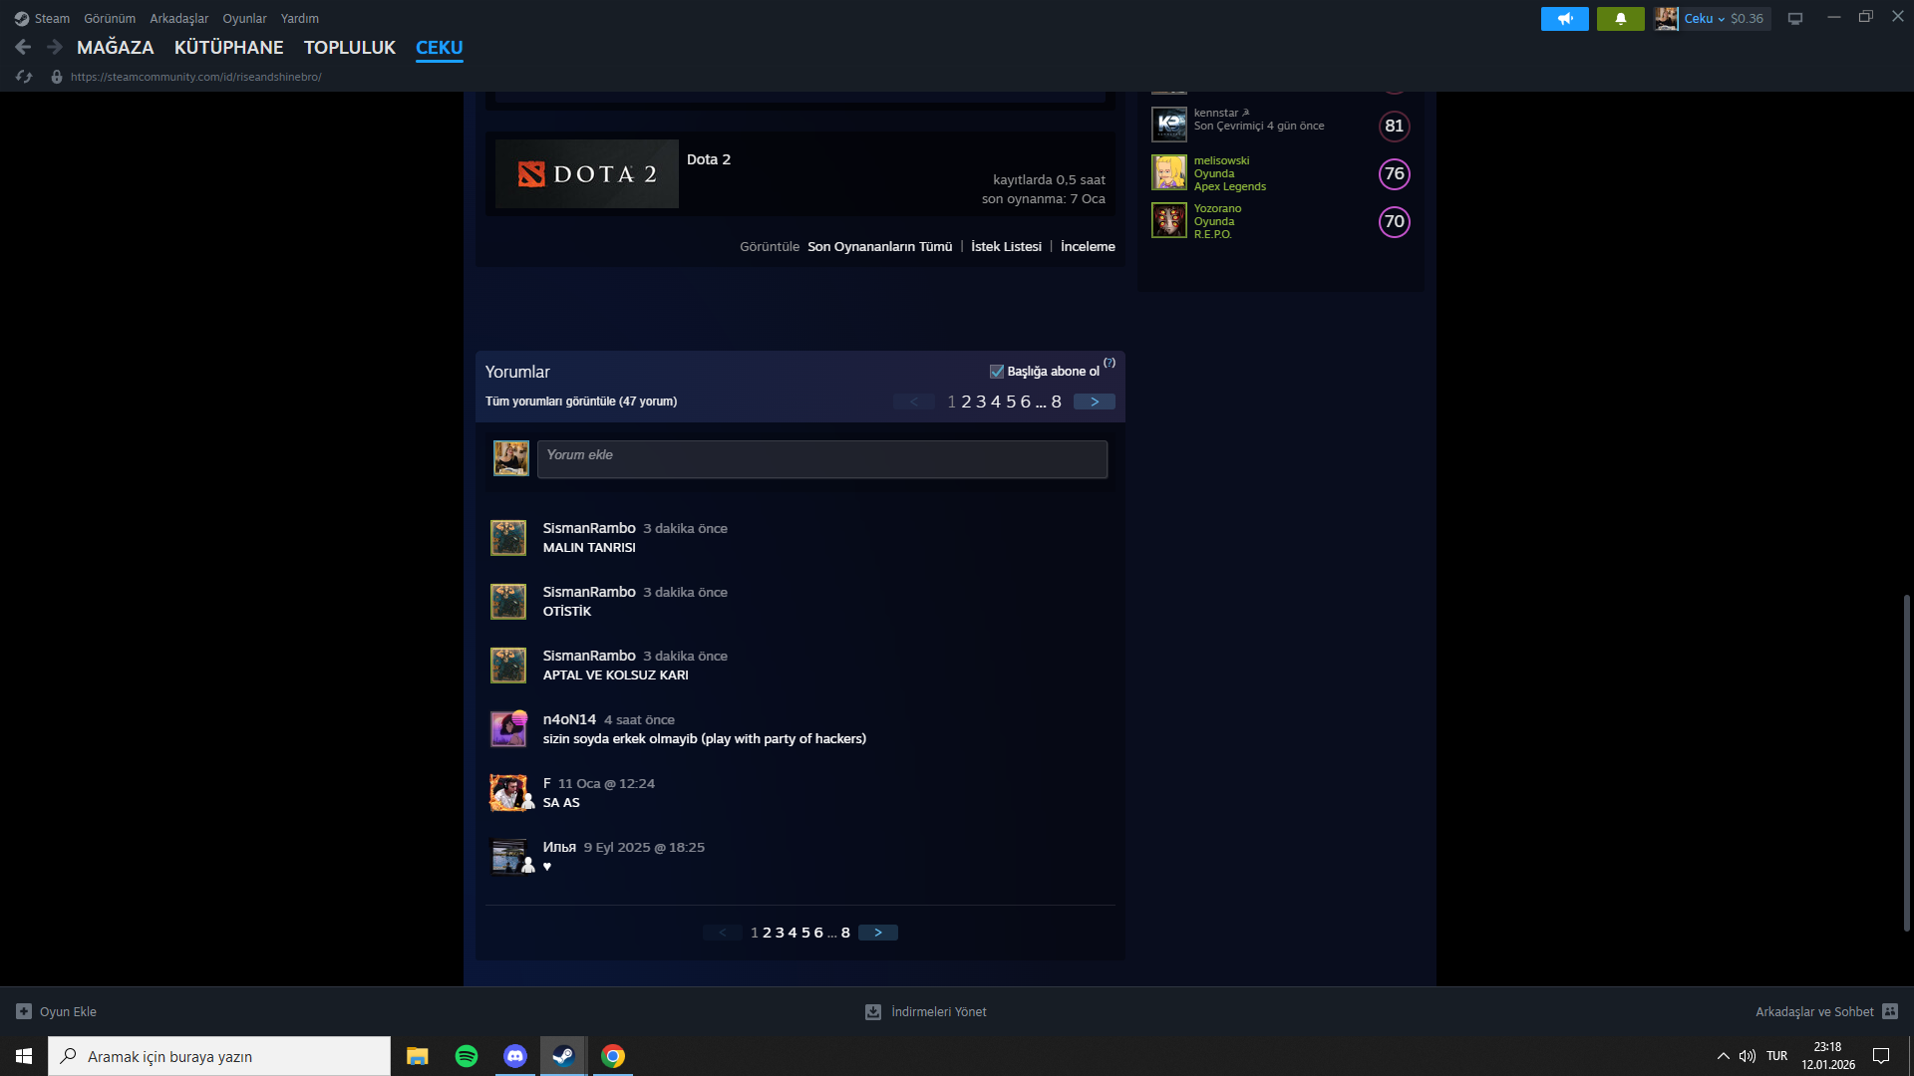Click Yozorano's level 70 badge
The width and height of the screenshot is (1914, 1076).
pos(1395,221)
